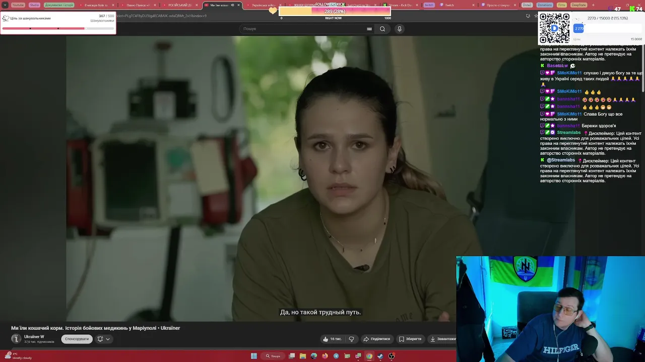Open notification bell dropdown for channel

tap(103, 339)
